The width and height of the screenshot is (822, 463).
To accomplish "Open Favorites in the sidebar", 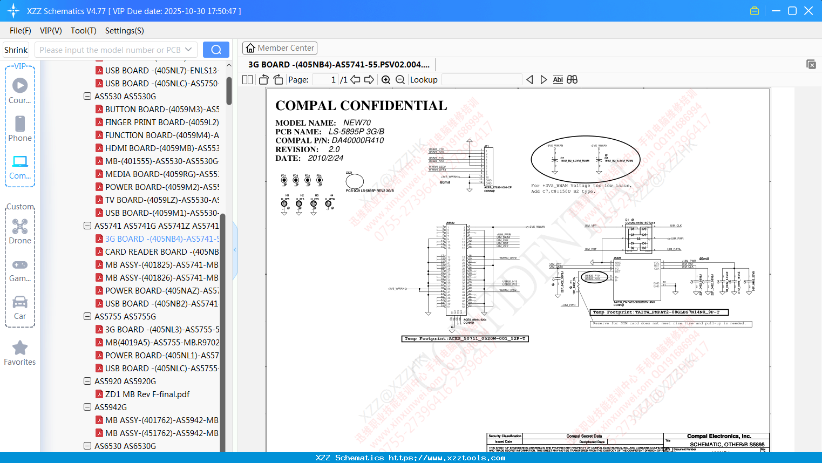I will (20, 353).
